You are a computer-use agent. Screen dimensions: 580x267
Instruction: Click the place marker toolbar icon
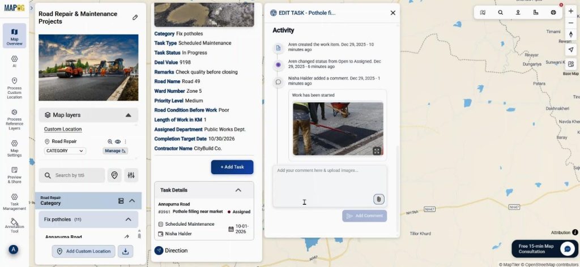click(x=518, y=12)
